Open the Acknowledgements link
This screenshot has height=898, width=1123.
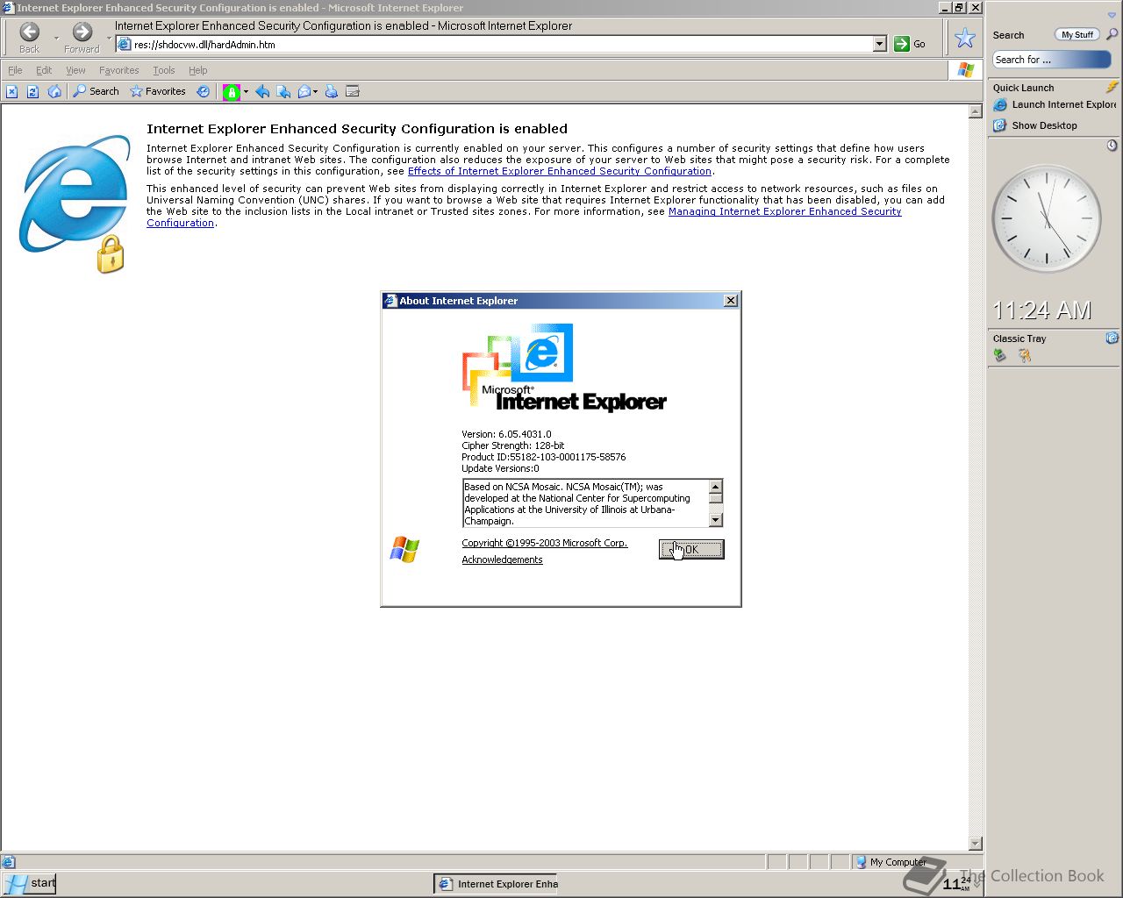tap(502, 559)
